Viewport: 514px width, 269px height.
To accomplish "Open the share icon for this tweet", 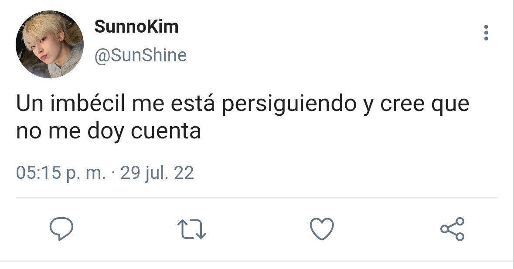I will (453, 229).
